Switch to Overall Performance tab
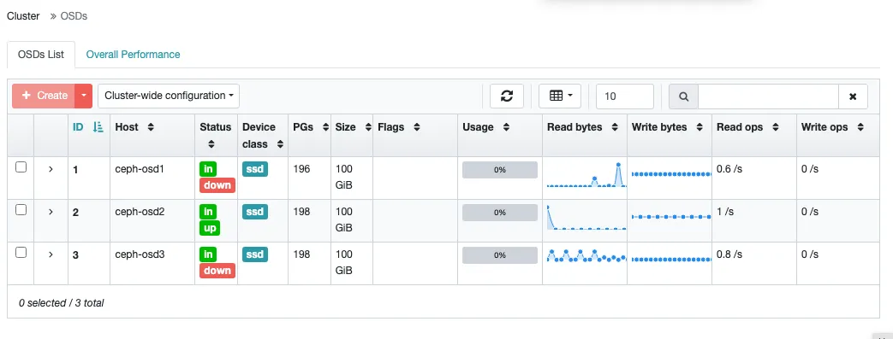893x339 pixels. pyautogui.click(x=133, y=55)
